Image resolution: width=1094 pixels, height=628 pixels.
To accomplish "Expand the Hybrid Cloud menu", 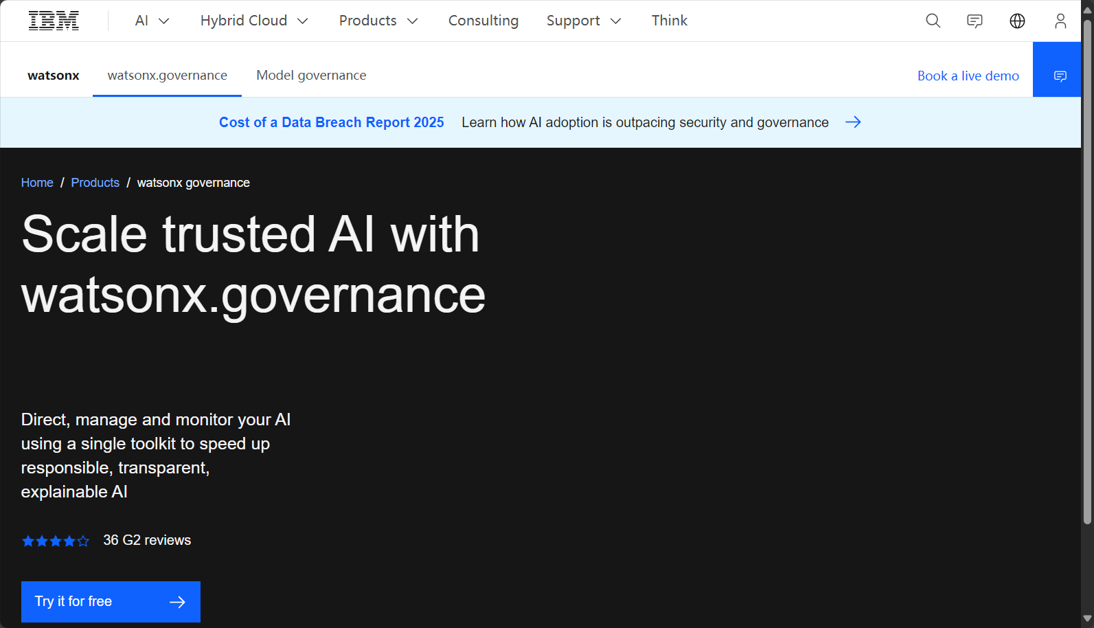I will click(x=254, y=21).
